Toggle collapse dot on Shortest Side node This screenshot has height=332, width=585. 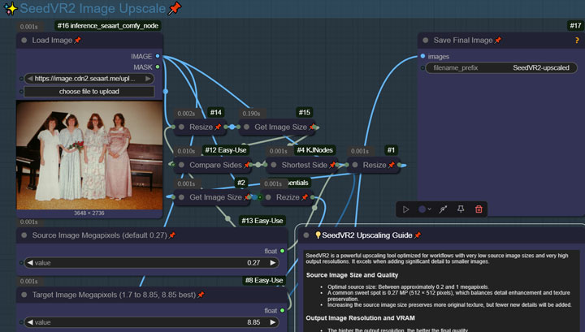[274, 165]
